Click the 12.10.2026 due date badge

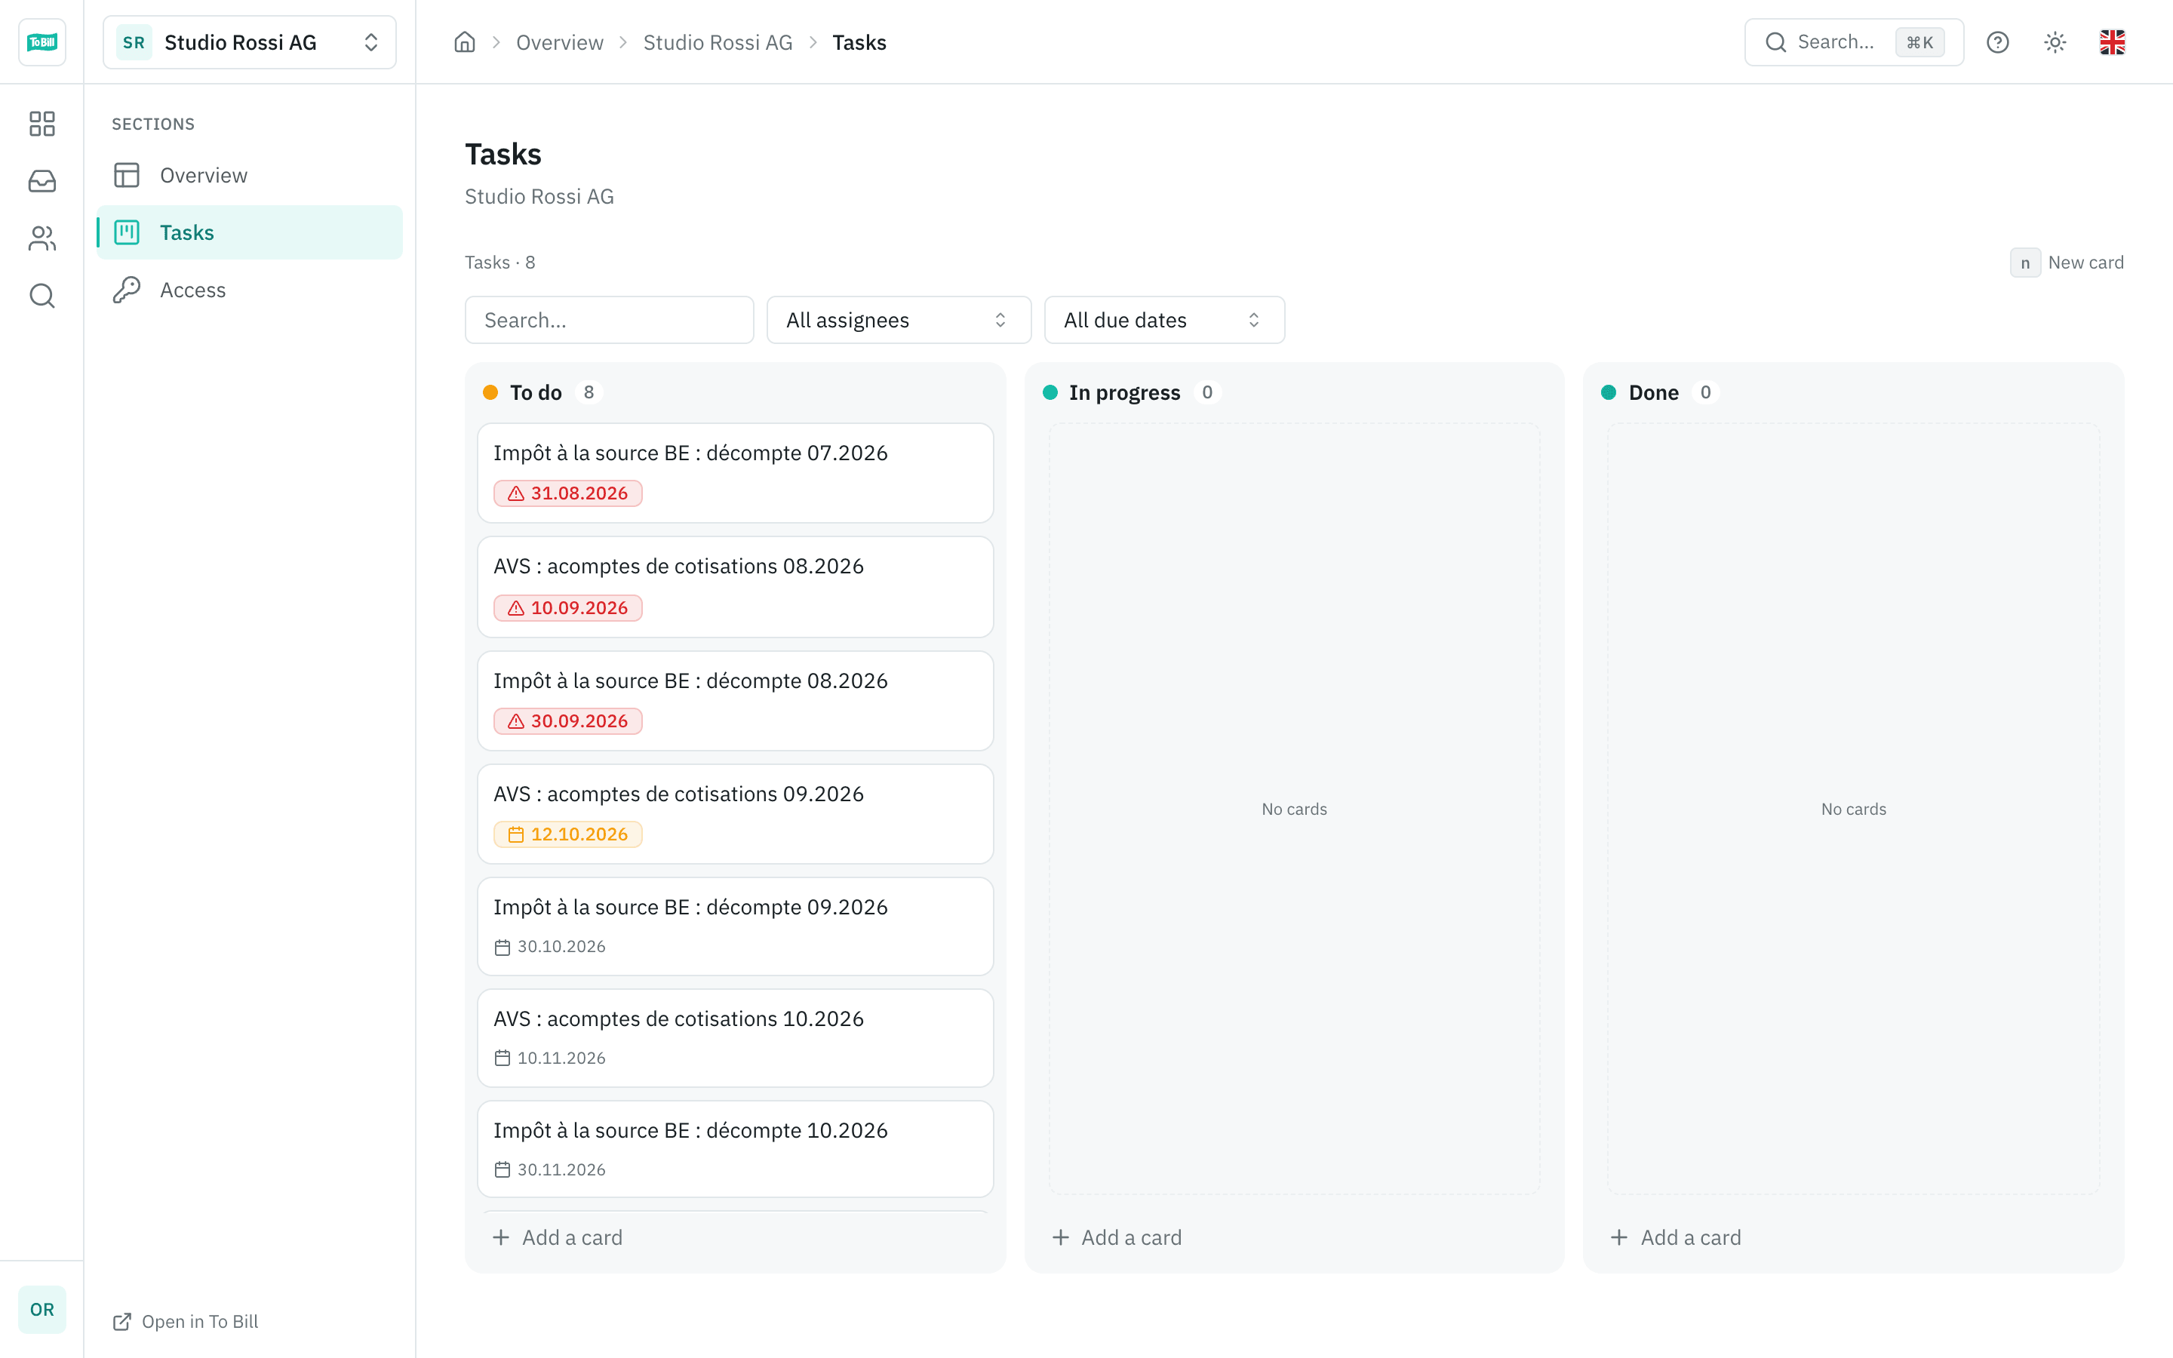567,834
